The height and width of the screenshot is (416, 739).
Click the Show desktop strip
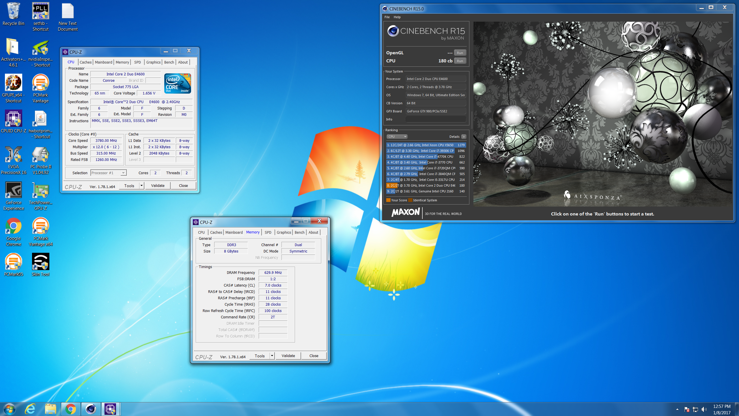(737, 409)
